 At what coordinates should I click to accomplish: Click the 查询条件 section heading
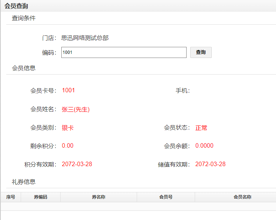point(24,18)
